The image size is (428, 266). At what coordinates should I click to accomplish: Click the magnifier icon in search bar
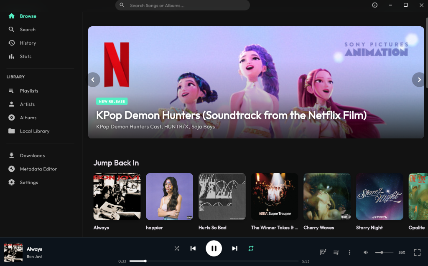[122, 5]
